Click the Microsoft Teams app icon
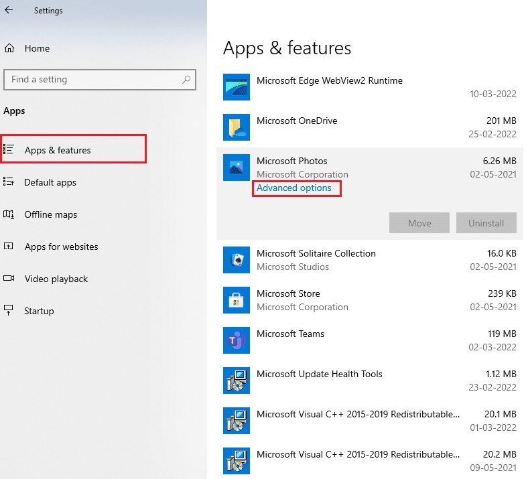 pyautogui.click(x=237, y=340)
